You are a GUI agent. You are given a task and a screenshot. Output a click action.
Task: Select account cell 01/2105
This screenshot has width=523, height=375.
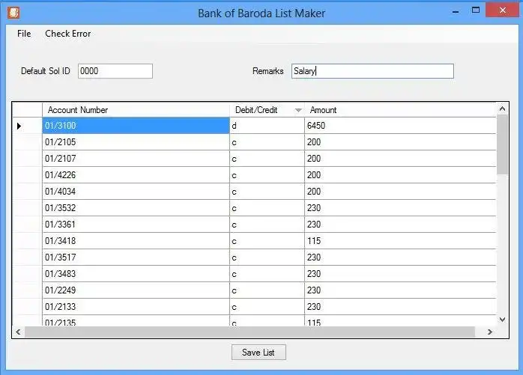(x=136, y=142)
